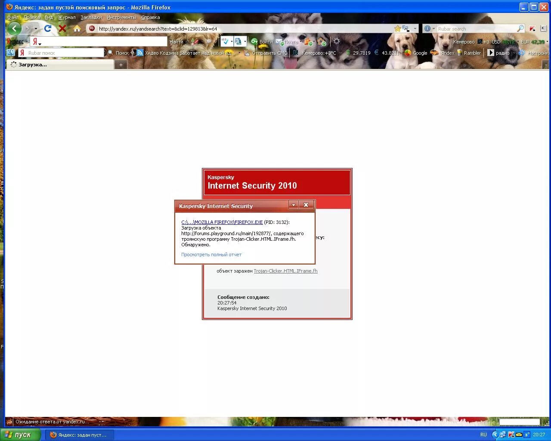Click the Finder-style icon left of Rubar search
The height and width of the screenshot is (441, 551).
click(11, 53)
